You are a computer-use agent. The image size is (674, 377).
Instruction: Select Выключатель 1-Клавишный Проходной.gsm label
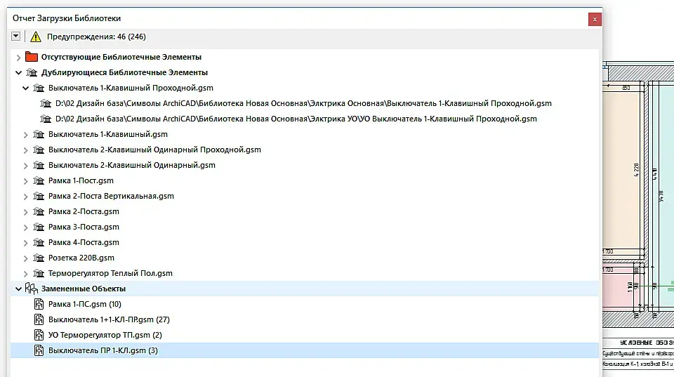tap(131, 88)
